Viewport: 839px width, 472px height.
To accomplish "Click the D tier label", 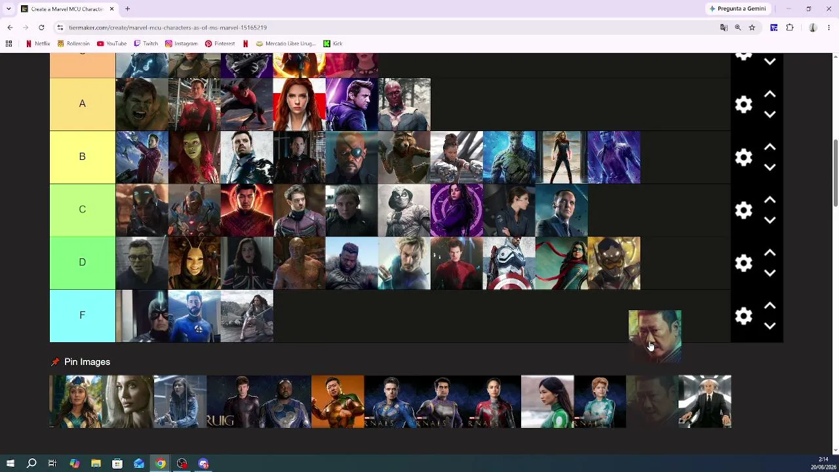I will coord(83,263).
